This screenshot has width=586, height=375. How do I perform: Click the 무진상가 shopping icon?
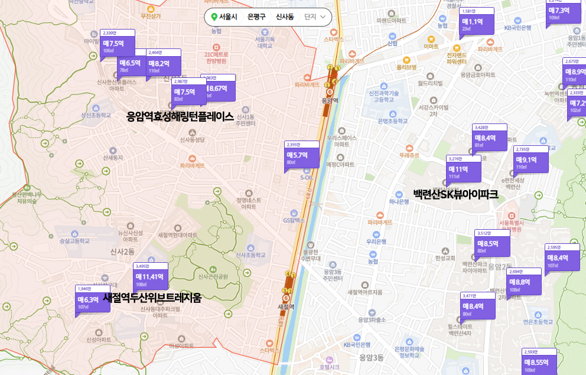151,9
